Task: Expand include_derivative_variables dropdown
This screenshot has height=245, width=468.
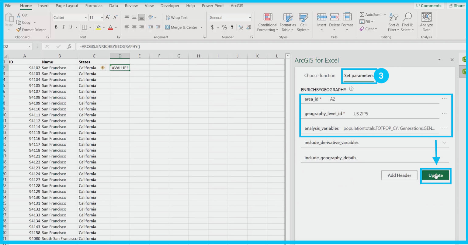Action: coord(444,143)
